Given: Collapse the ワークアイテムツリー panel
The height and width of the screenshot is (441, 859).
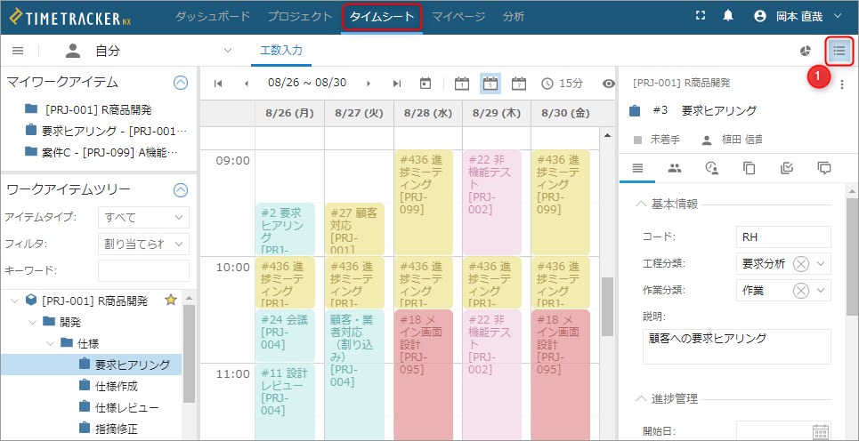Looking at the screenshot, I should [x=180, y=190].
